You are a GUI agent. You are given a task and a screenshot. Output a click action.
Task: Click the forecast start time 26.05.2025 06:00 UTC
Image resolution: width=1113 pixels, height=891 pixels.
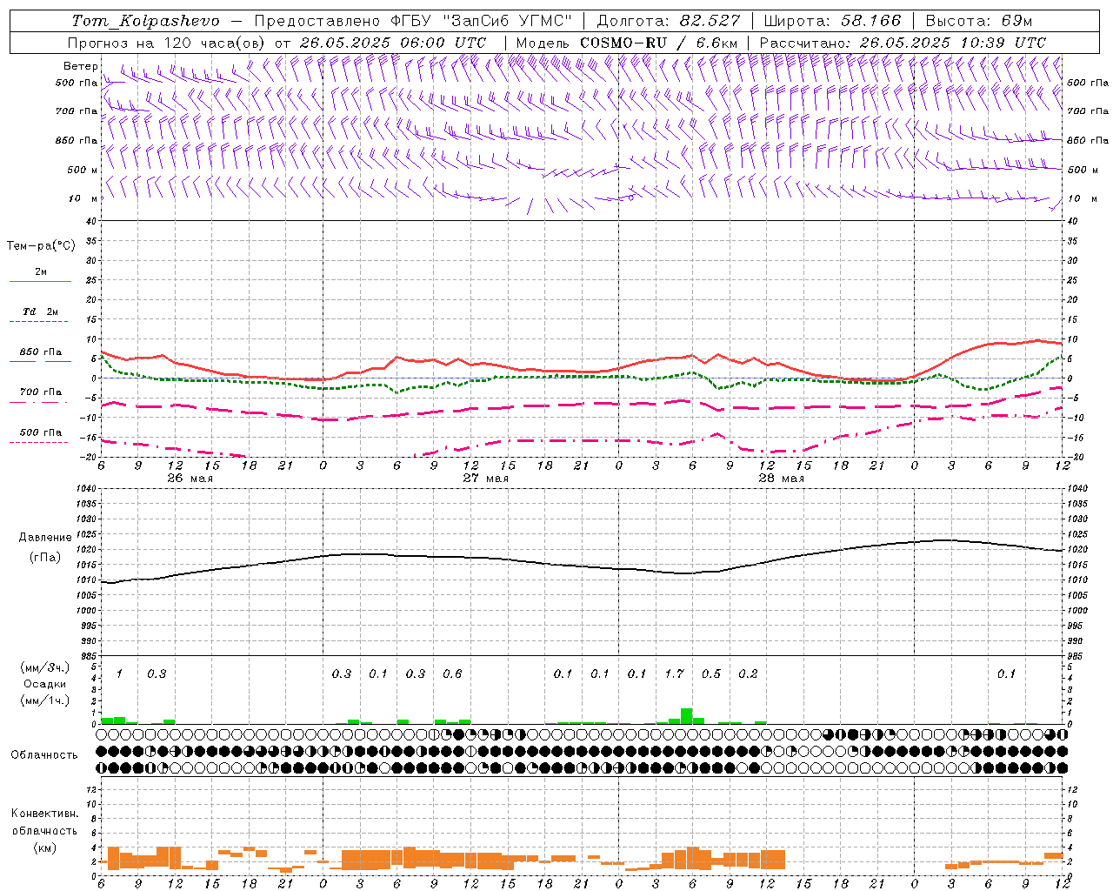393,43
